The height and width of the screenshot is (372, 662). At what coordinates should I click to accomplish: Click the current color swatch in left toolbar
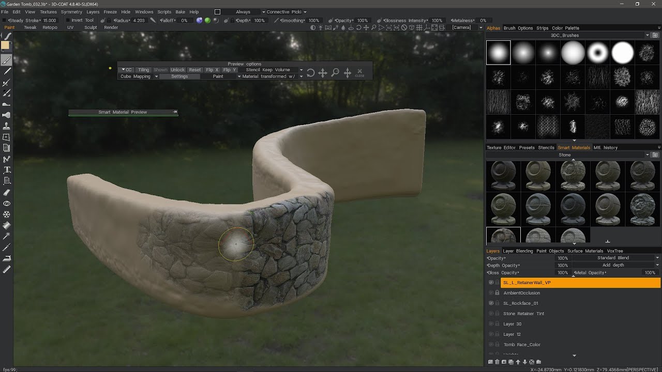[5, 45]
